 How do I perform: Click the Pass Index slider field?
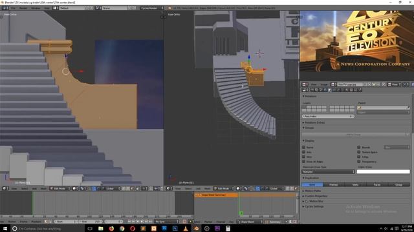[x=328, y=116]
